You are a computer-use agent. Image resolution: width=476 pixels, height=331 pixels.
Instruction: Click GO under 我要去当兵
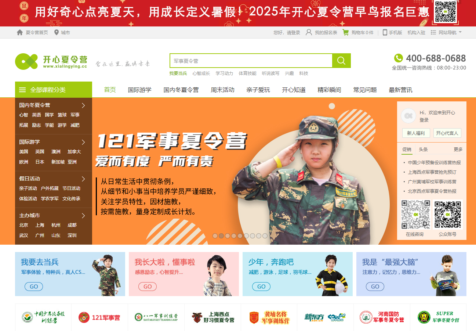34,287
